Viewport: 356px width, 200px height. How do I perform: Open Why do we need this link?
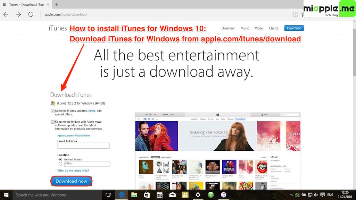click(x=73, y=170)
